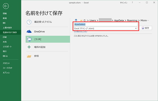Open the 印刷 menu item
Viewport: 158px width, 101px height.
tap(5, 37)
